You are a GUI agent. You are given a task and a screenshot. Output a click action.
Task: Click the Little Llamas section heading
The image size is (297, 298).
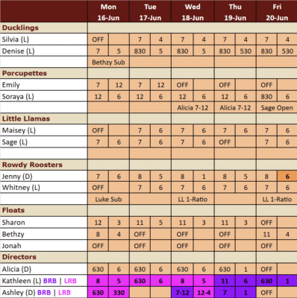click(26, 118)
